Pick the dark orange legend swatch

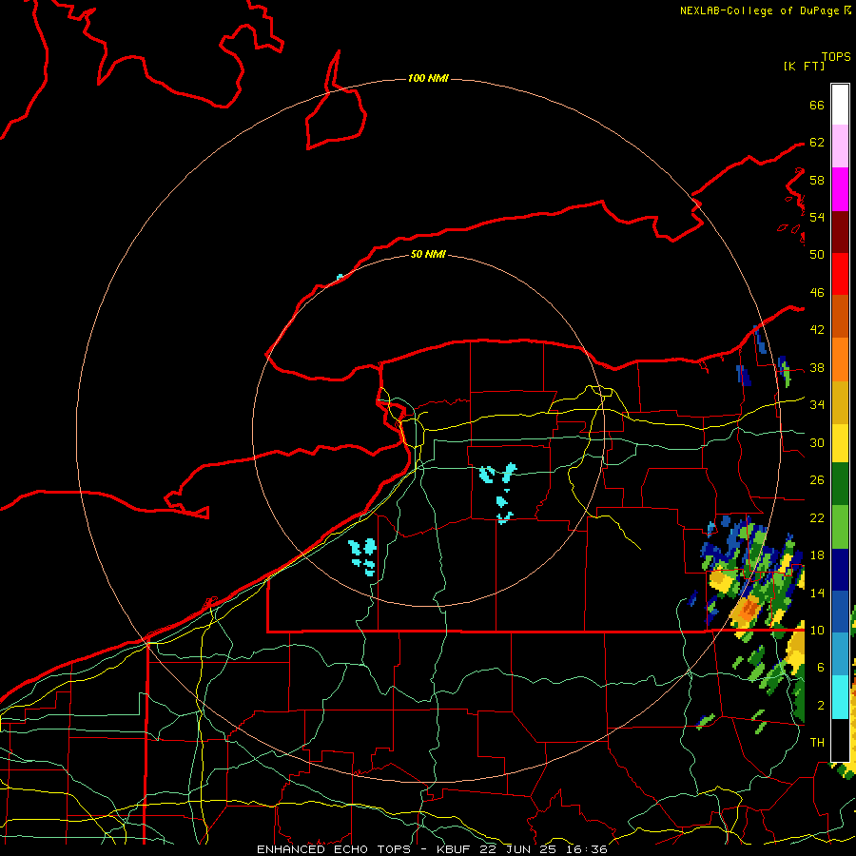click(x=840, y=317)
